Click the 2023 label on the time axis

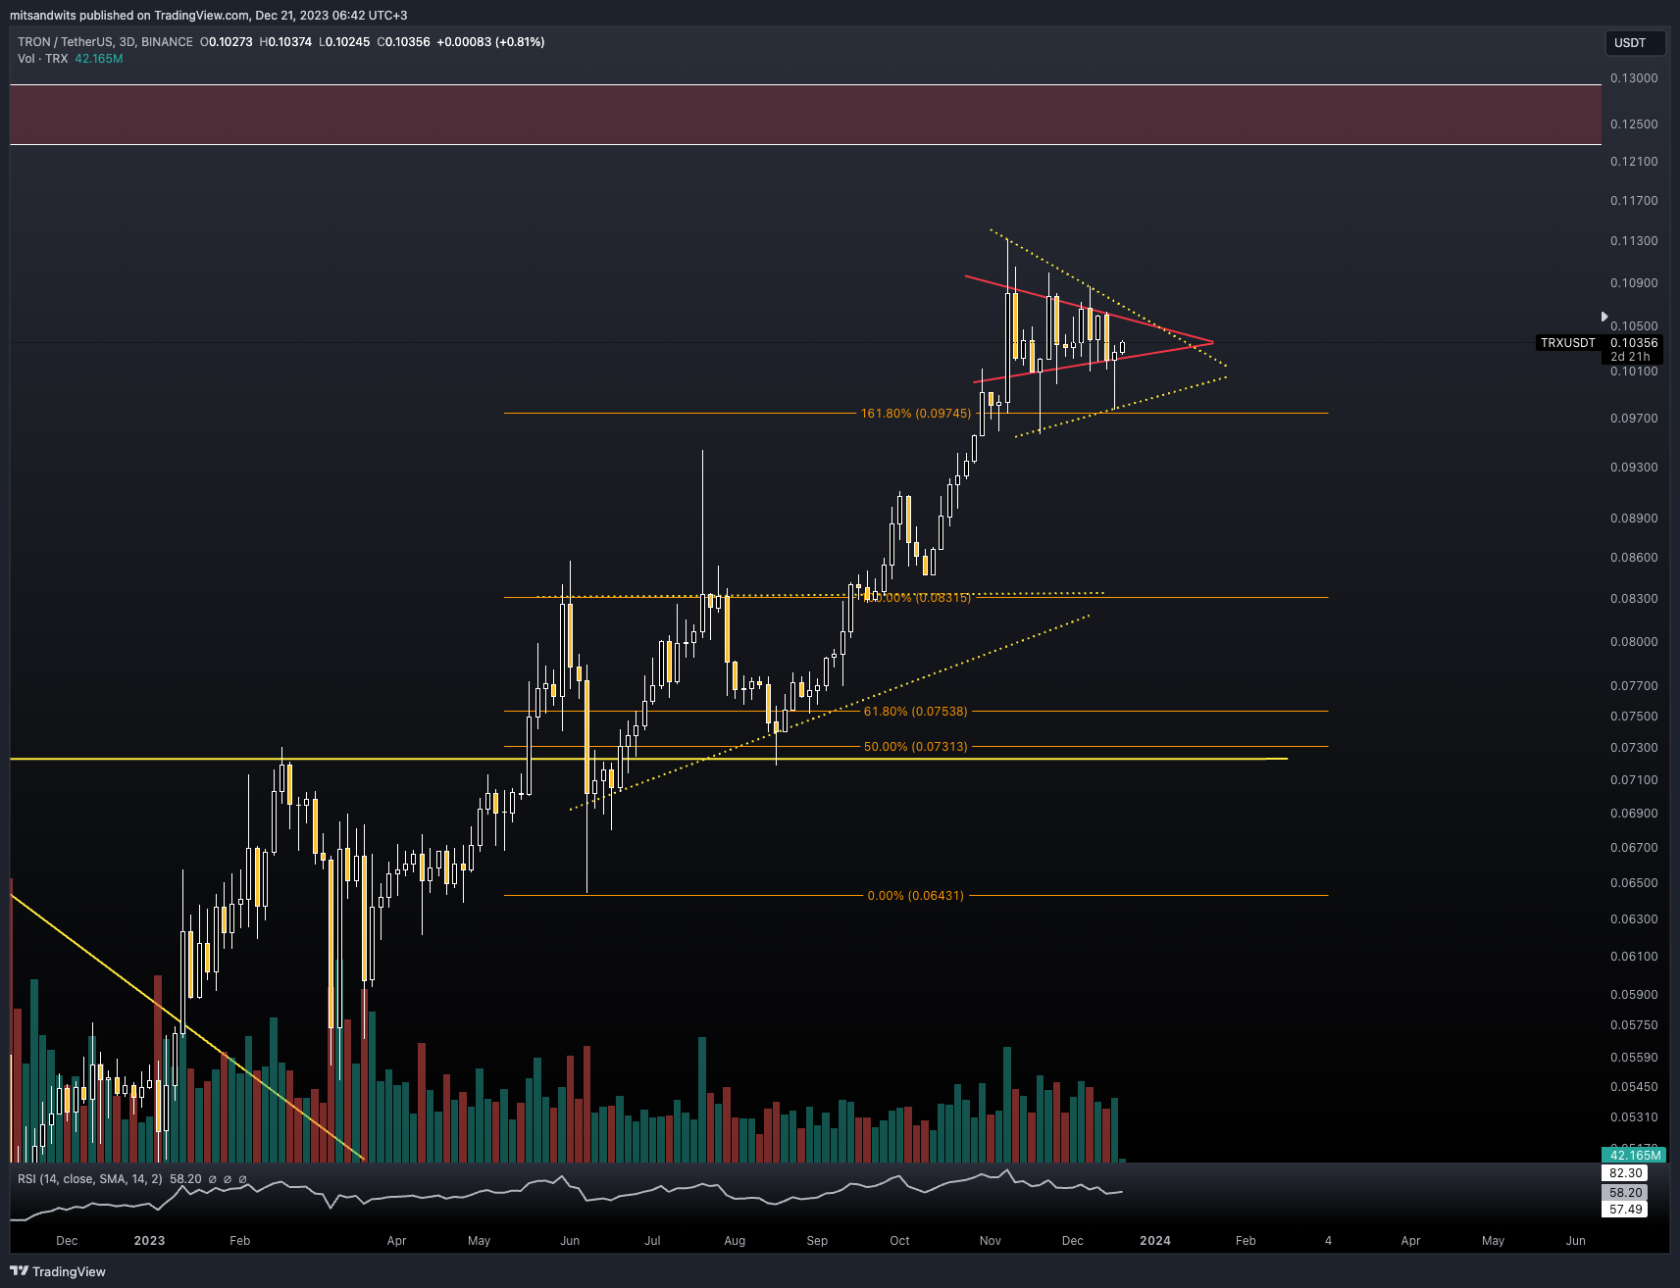[x=149, y=1241]
